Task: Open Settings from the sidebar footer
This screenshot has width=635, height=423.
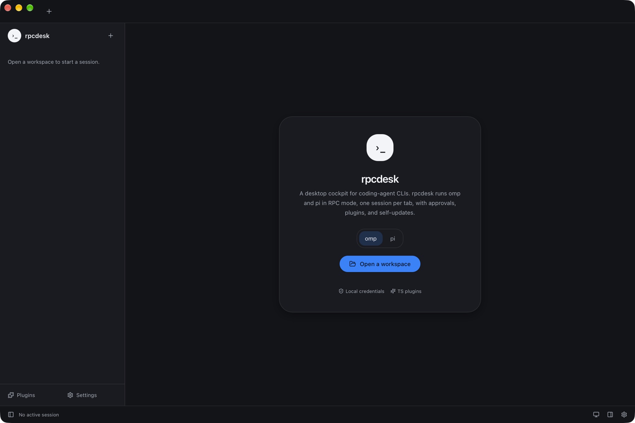Action: point(82,395)
